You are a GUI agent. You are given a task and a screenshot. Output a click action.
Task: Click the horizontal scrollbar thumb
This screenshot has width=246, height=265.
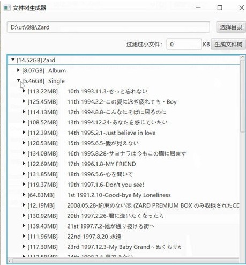click(126, 261)
